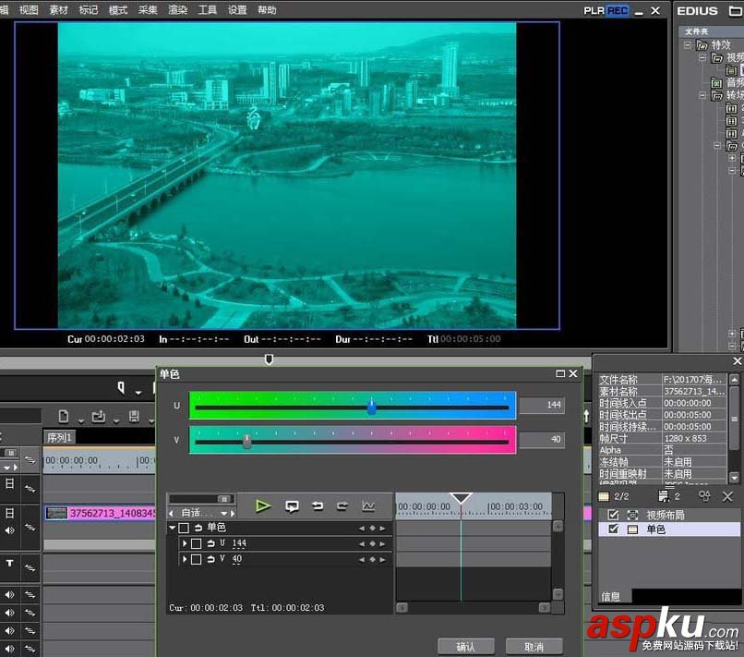Select the 单色 row in the info effect list

(669, 529)
